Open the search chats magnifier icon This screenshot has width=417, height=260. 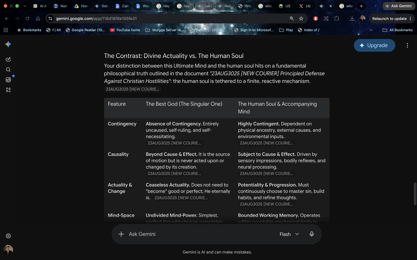[x=8, y=70]
